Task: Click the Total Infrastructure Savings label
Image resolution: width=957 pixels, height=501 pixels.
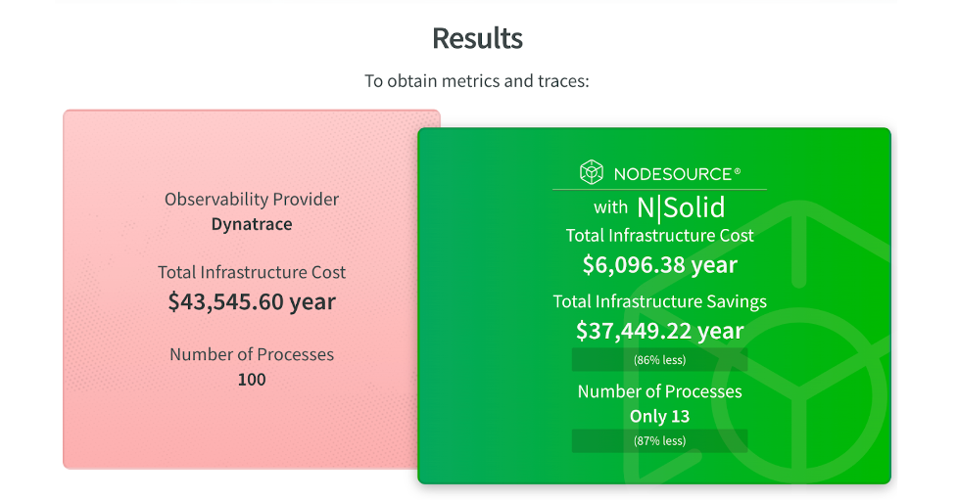Action: [x=660, y=301]
